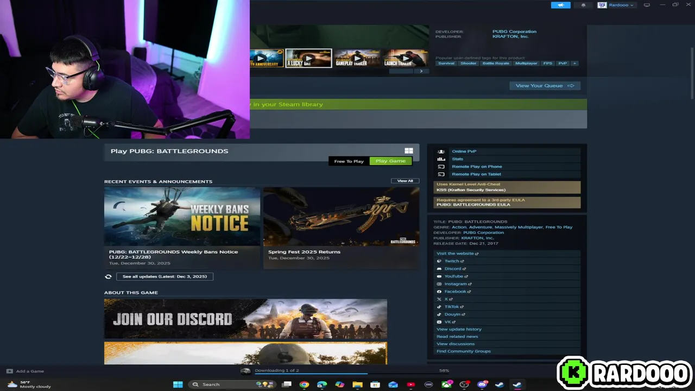The height and width of the screenshot is (391, 695).
Task: Click View Your Queue button
Action: (x=545, y=85)
